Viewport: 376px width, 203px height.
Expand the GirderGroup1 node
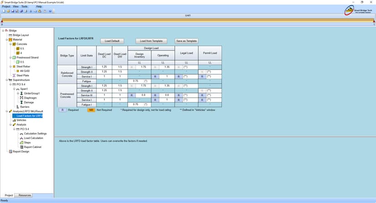pos(18,94)
